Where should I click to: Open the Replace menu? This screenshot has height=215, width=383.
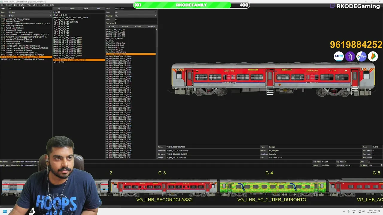click(x=22, y=5)
